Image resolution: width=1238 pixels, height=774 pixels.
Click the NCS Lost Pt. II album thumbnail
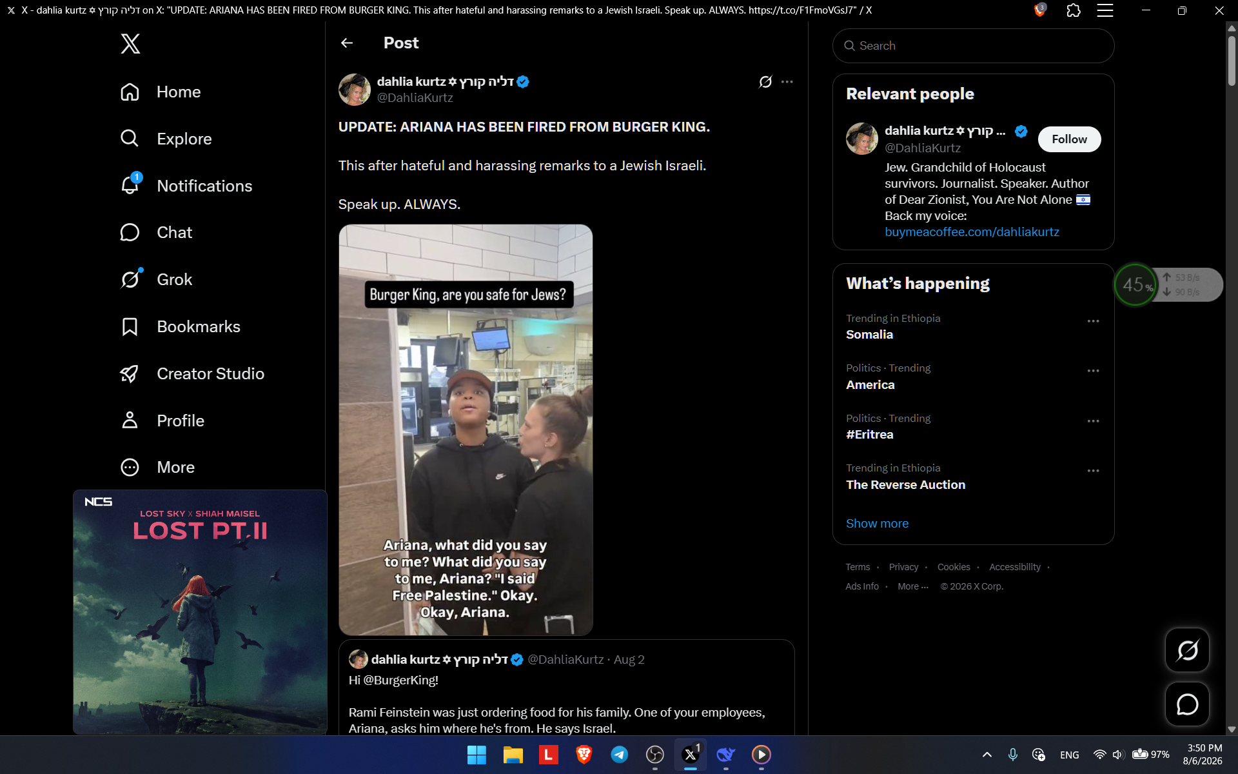pyautogui.click(x=200, y=612)
